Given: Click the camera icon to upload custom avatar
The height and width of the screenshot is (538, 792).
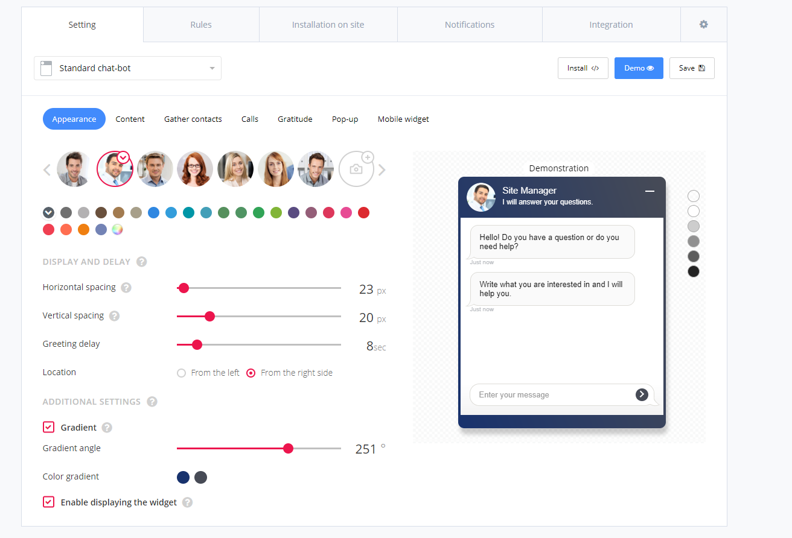Looking at the screenshot, I should click(x=356, y=169).
